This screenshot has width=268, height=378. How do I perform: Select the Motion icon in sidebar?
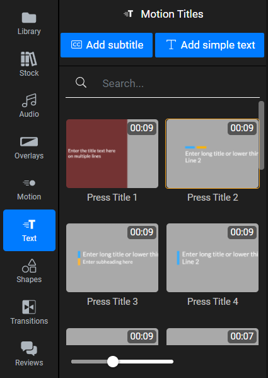point(29,183)
